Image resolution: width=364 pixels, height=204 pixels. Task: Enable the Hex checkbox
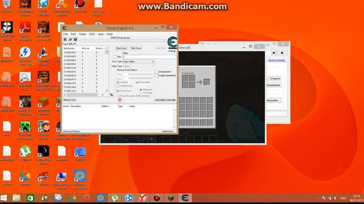115,57
